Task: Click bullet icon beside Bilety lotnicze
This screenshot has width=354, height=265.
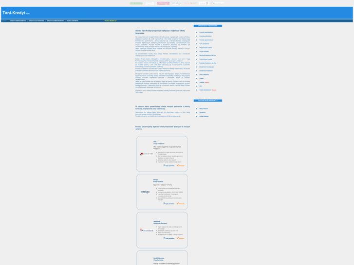Action: pyautogui.click(x=196, y=108)
